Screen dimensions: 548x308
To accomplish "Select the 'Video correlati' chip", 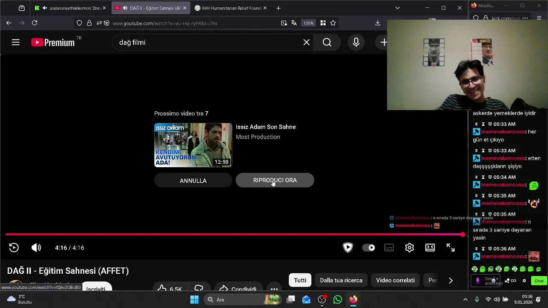I will [395, 280].
